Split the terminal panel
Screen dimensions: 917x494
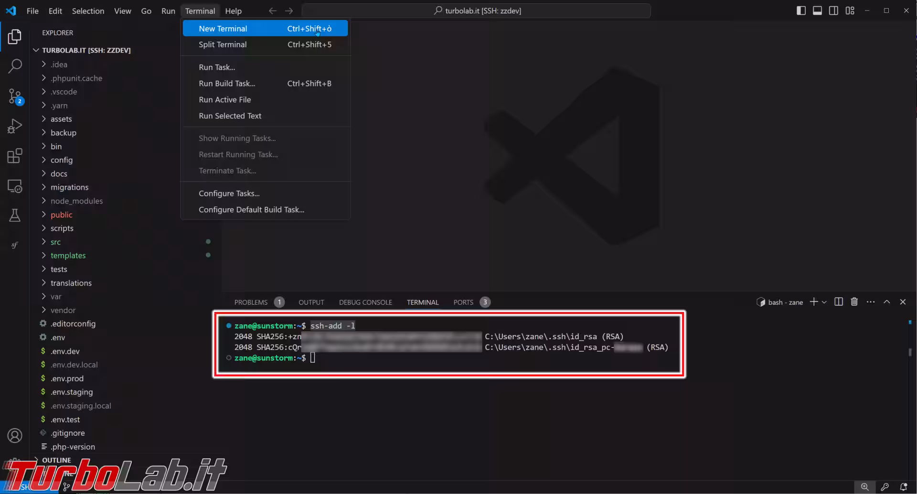tap(838, 302)
